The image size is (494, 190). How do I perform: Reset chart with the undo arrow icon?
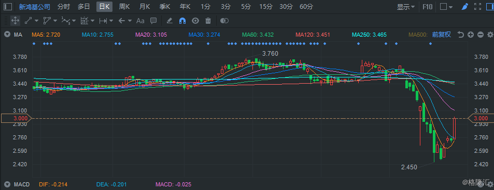pos(461,35)
